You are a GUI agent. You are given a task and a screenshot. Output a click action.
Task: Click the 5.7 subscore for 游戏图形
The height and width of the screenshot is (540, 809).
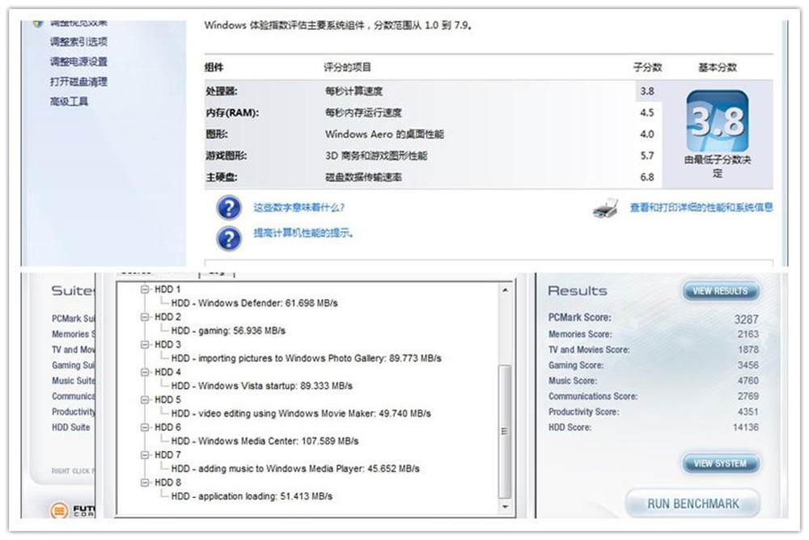click(647, 156)
